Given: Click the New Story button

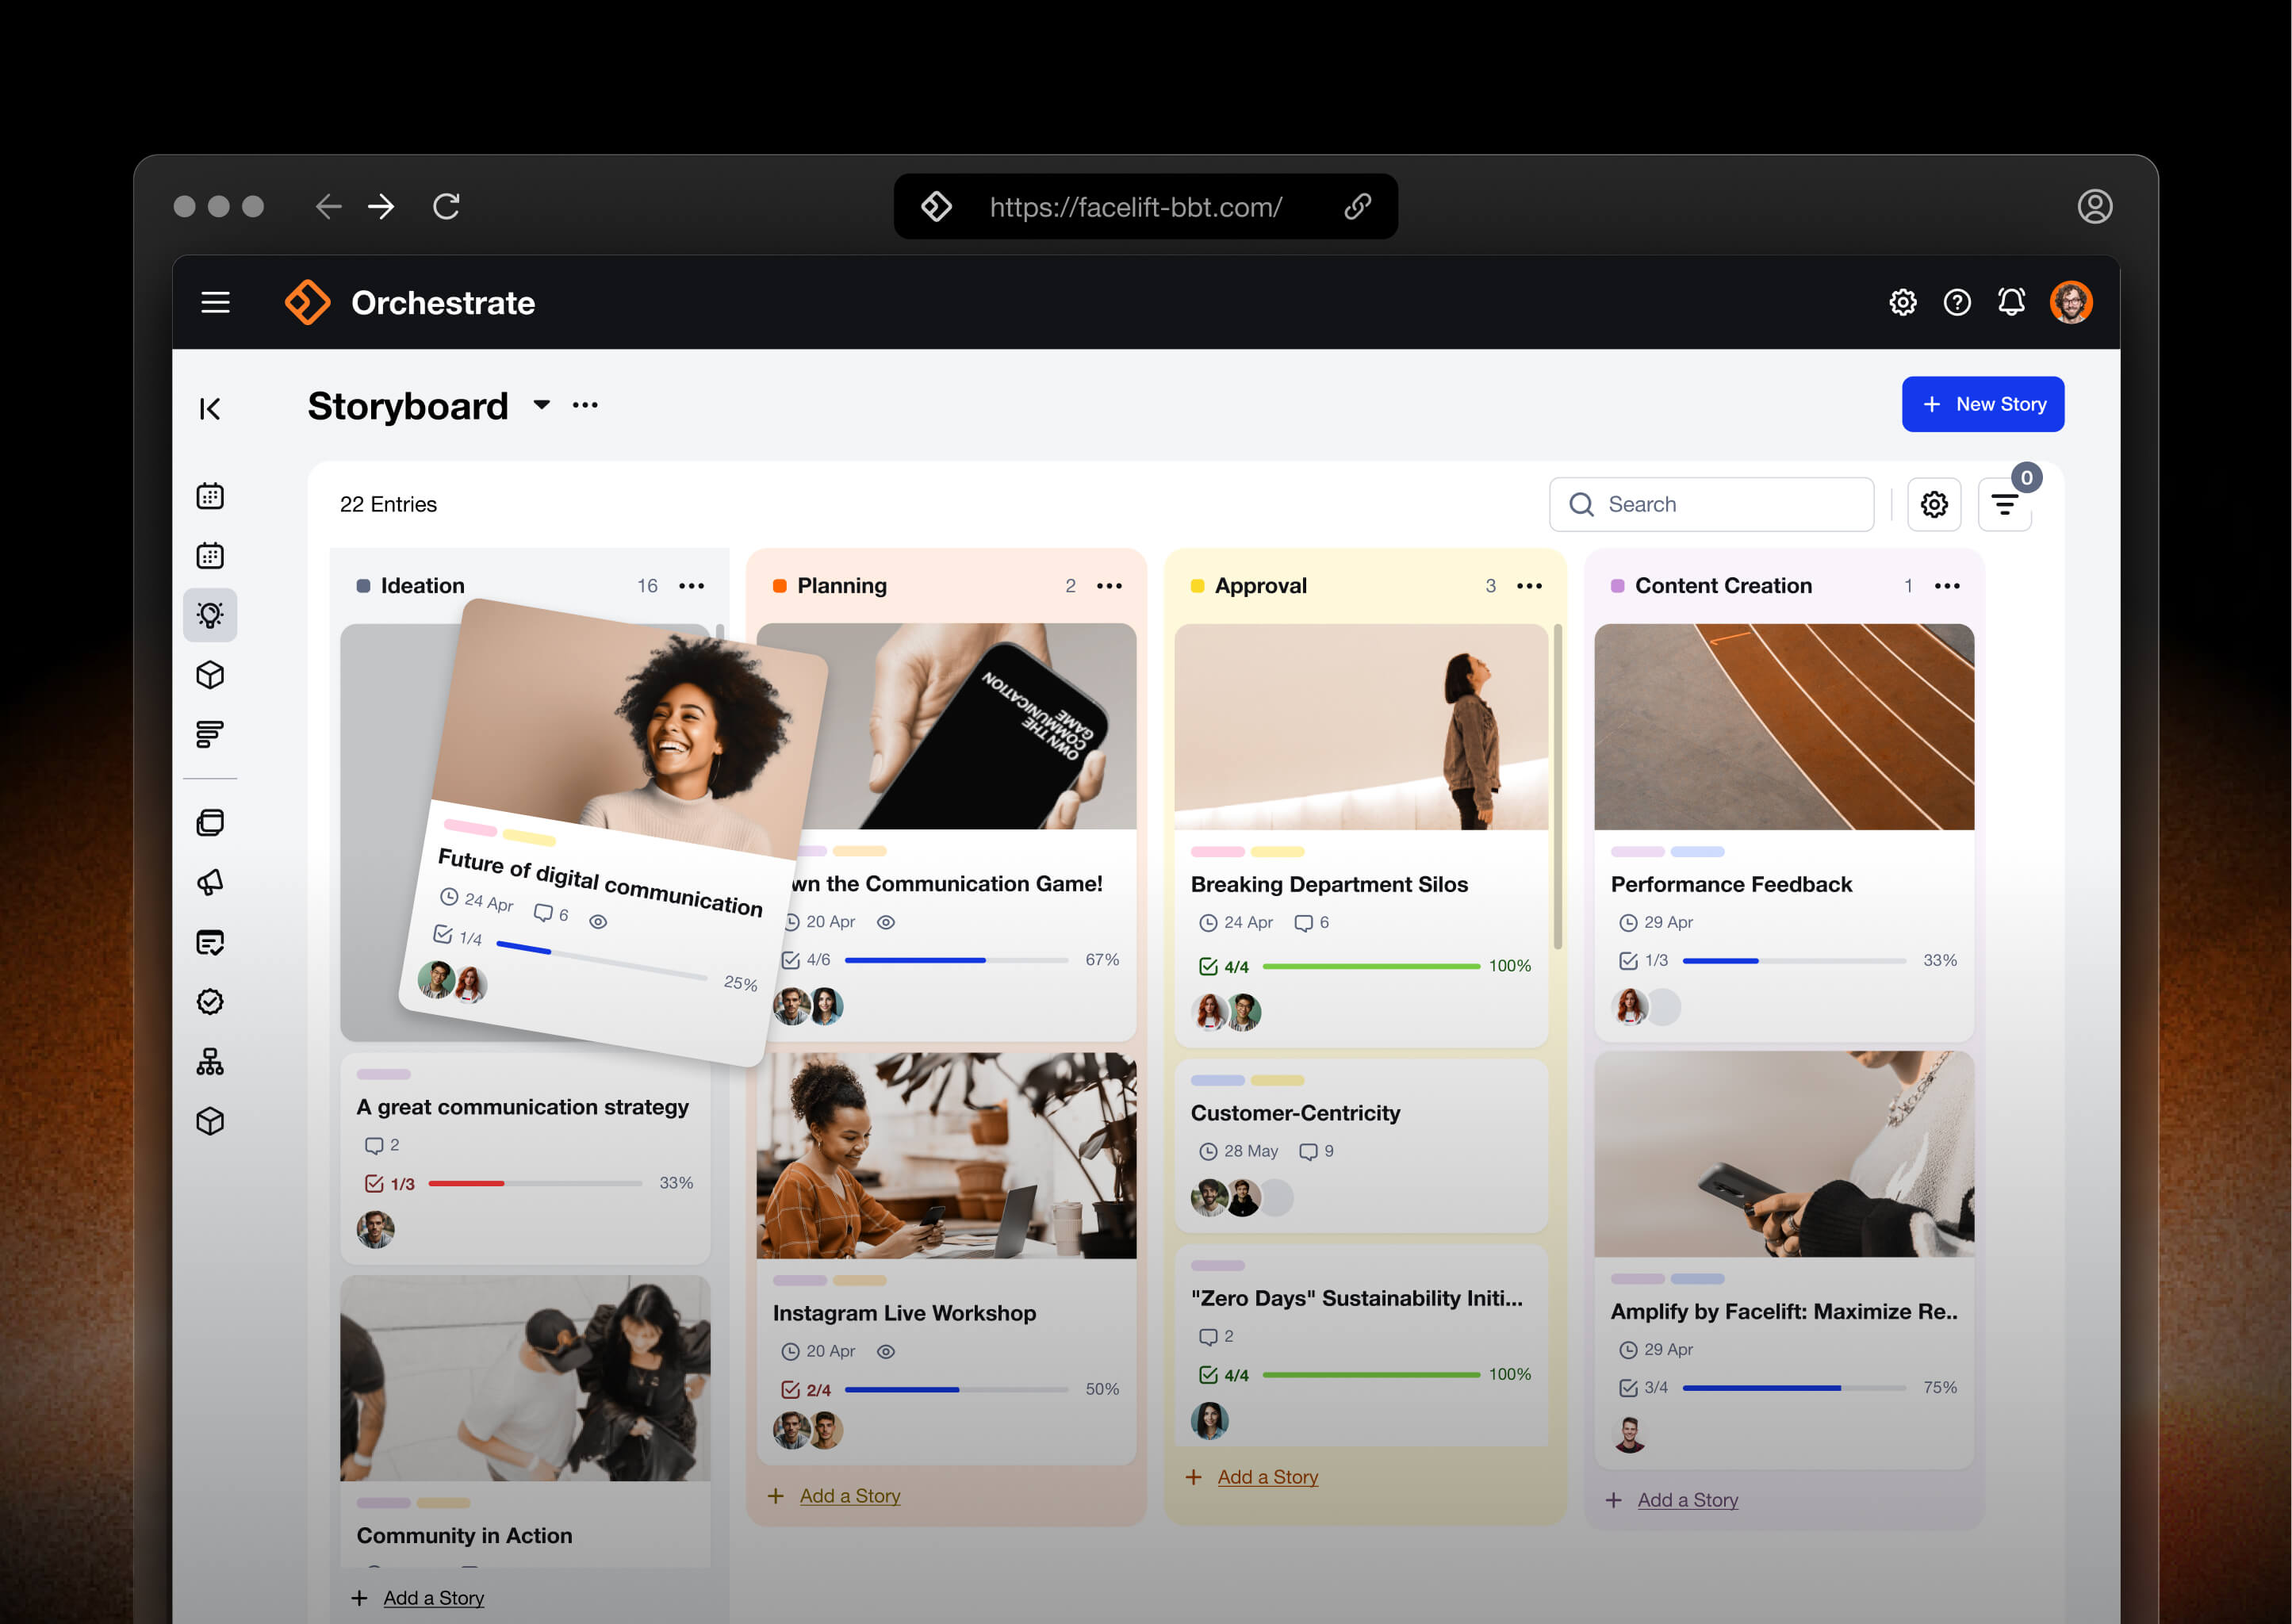Looking at the screenshot, I should pyautogui.click(x=1982, y=404).
